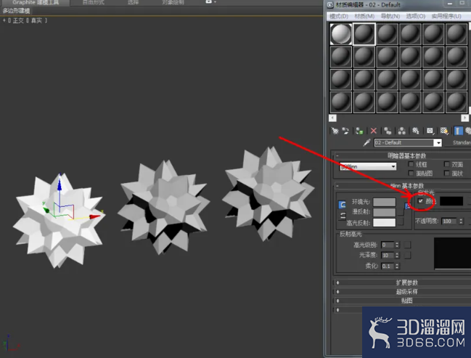Switch to the Graphite 建模工具 tab

[36, 2]
